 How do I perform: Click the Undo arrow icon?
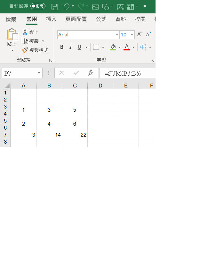67,6
